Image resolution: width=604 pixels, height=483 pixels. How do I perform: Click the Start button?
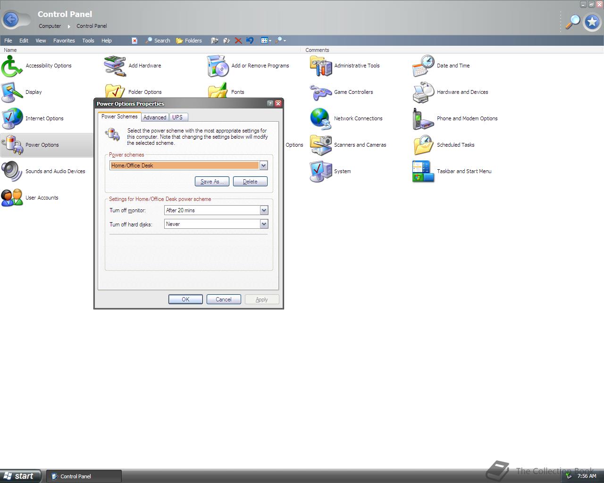21,476
